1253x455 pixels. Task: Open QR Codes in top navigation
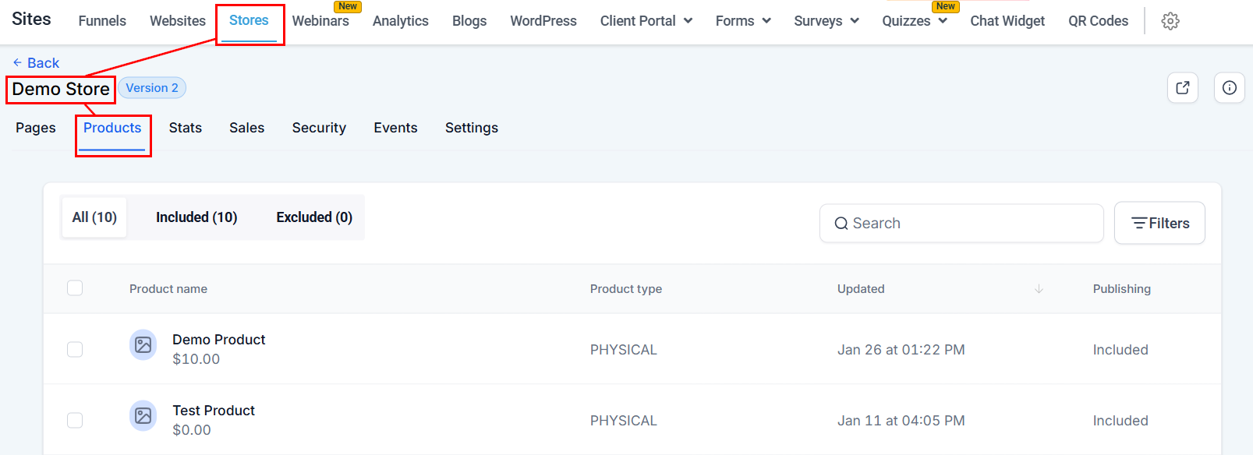tap(1098, 21)
